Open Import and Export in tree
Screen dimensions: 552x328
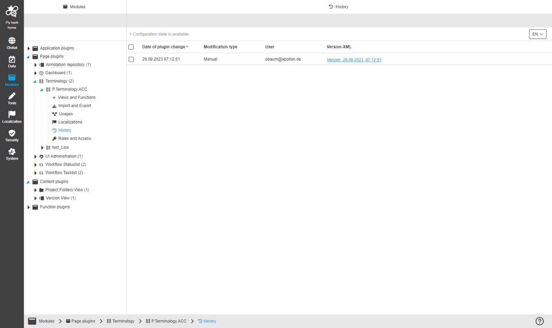point(74,106)
